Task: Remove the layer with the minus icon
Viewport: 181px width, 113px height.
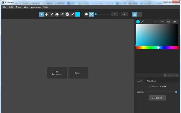Action: pyautogui.click(x=177, y=75)
